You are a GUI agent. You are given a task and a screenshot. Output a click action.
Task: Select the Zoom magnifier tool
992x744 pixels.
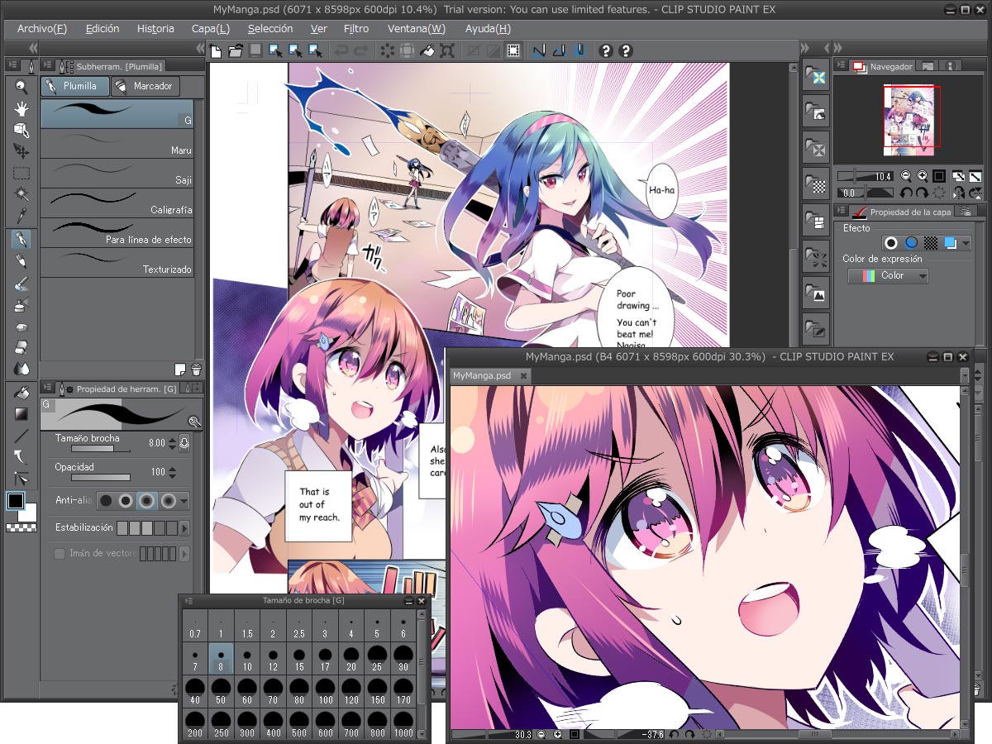coord(21,87)
